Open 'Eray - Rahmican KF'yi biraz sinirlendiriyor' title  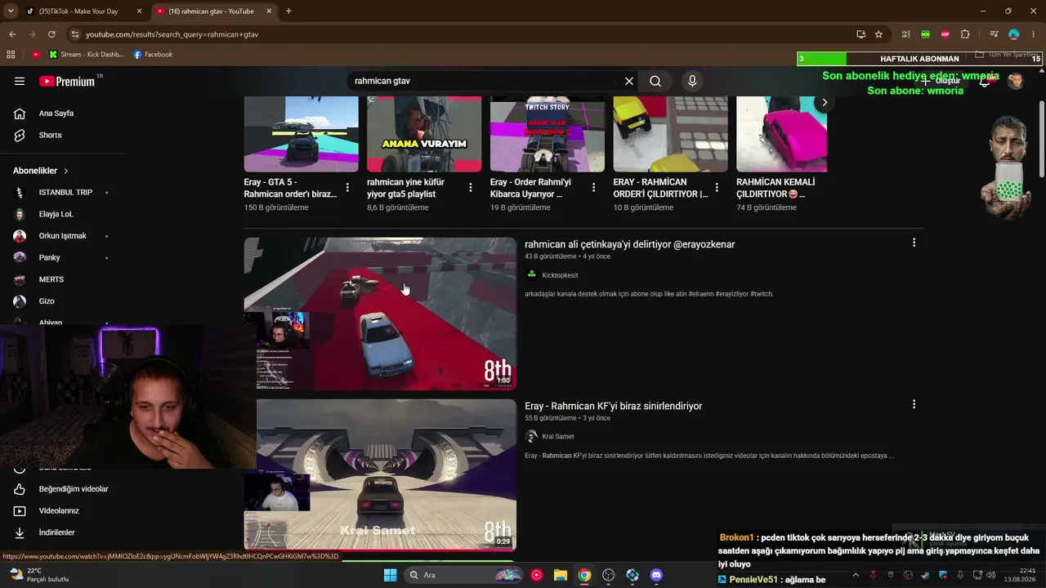pyautogui.click(x=613, y=406)
